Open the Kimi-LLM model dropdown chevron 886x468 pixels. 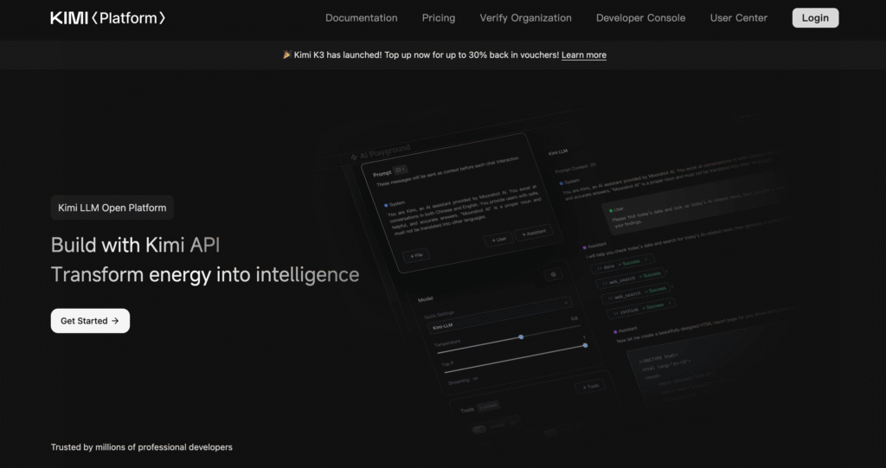pyautogui.click(x=566, y=303)
